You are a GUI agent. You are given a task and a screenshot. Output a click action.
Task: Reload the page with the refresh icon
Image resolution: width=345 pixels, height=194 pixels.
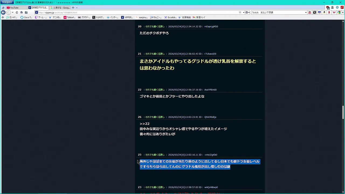click(17, 12)
